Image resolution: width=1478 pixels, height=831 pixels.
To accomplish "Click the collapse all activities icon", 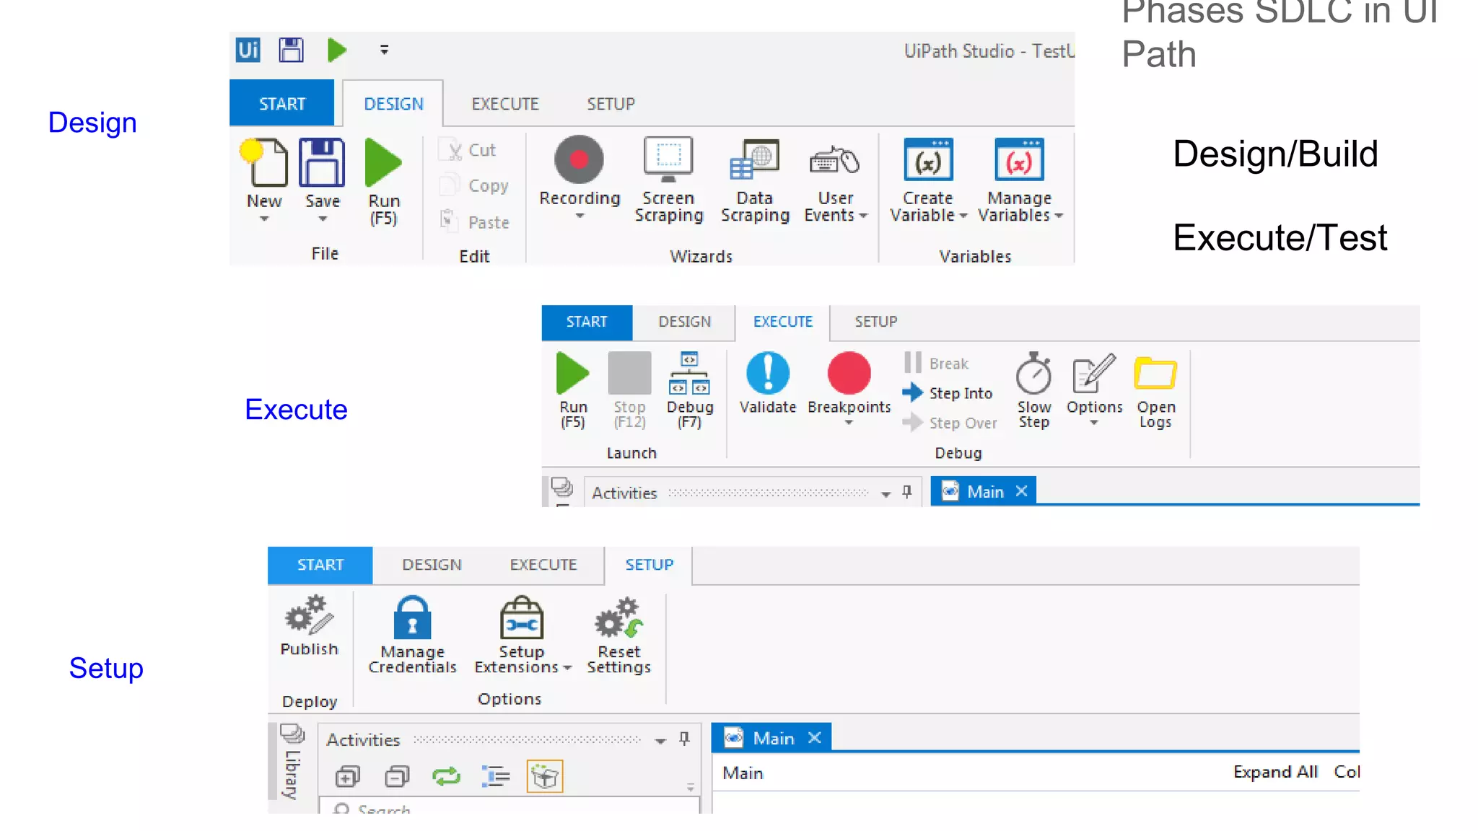I will [x=397, y=777].
